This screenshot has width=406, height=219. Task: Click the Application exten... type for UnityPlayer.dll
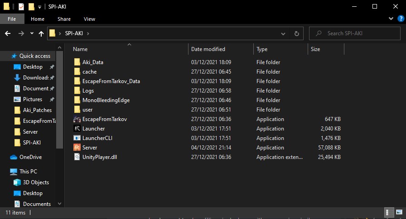tap(280, 157)
